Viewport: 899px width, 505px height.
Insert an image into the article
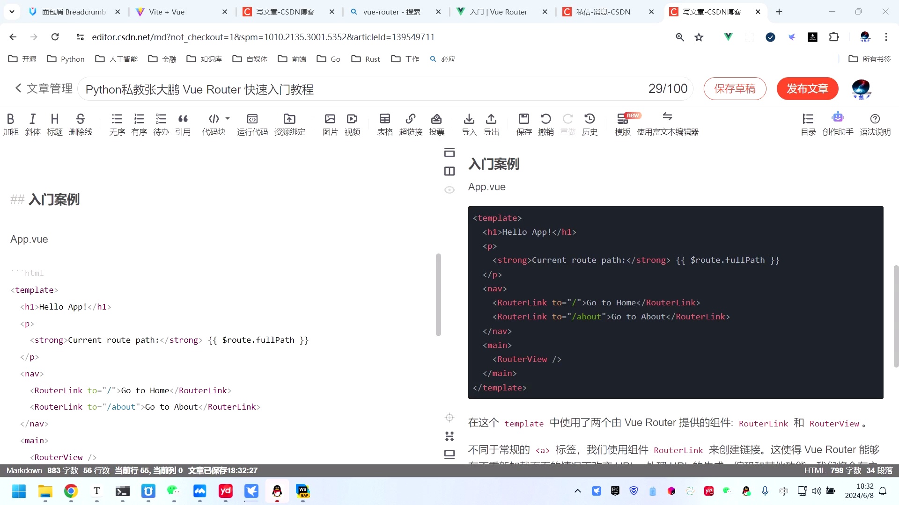coord(330,123)
